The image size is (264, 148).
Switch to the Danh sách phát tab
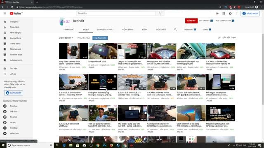coord(105,30)
